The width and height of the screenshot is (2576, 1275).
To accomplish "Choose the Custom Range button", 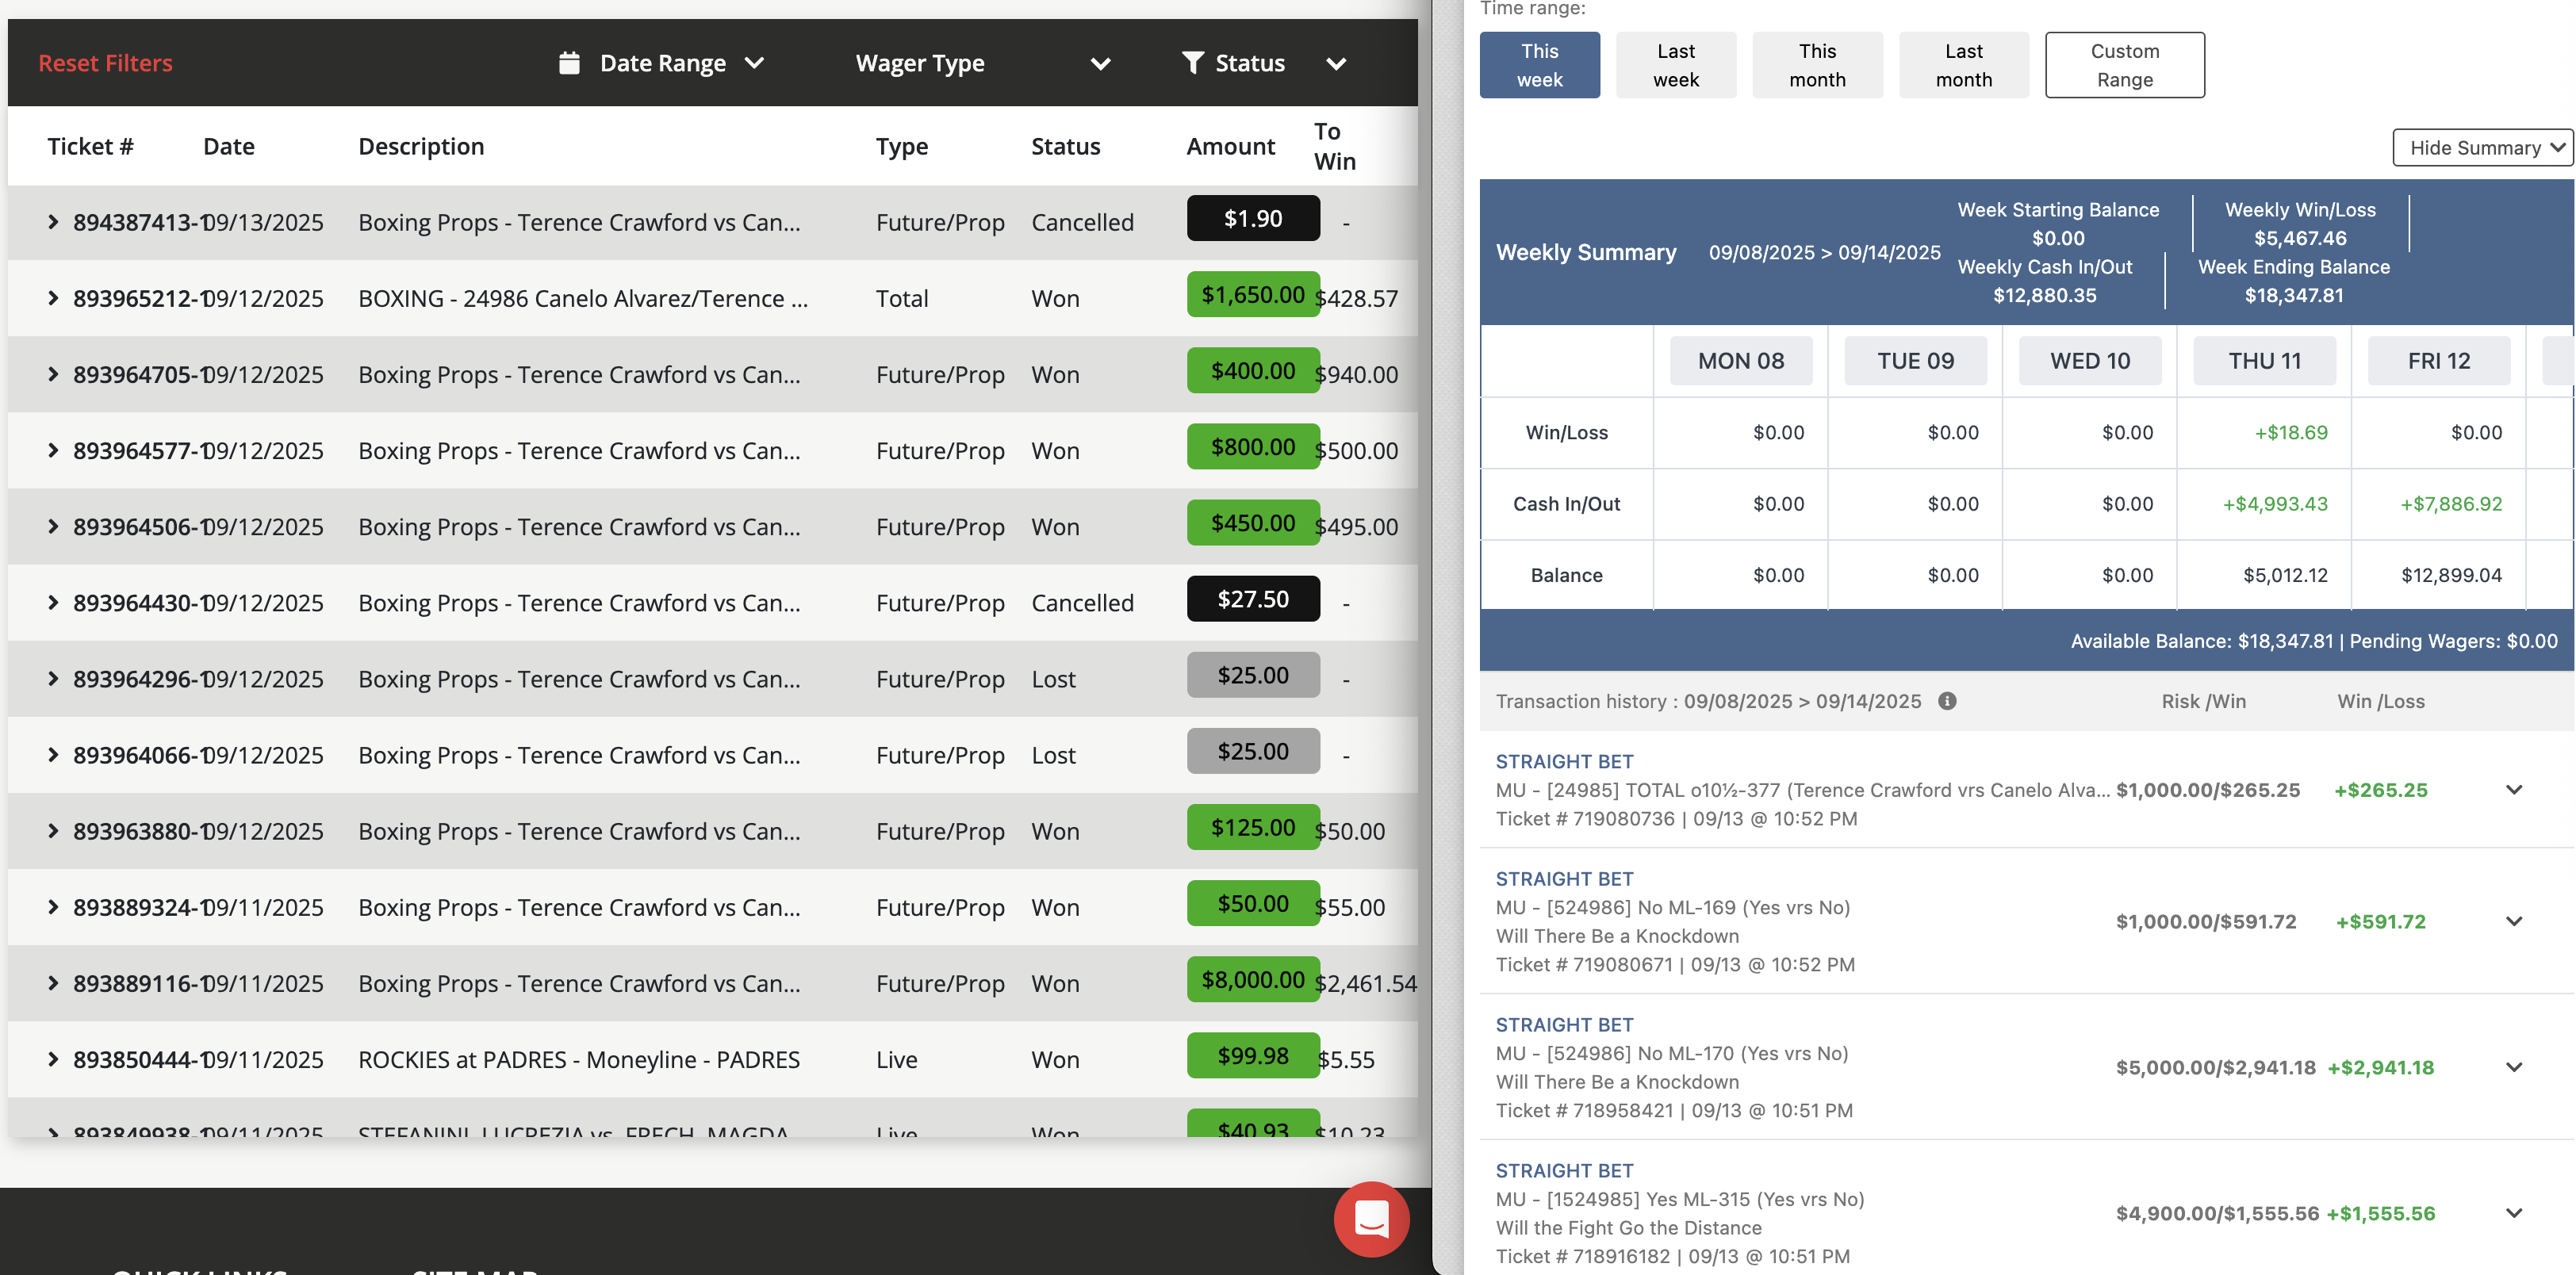I will click(2124, 65).
